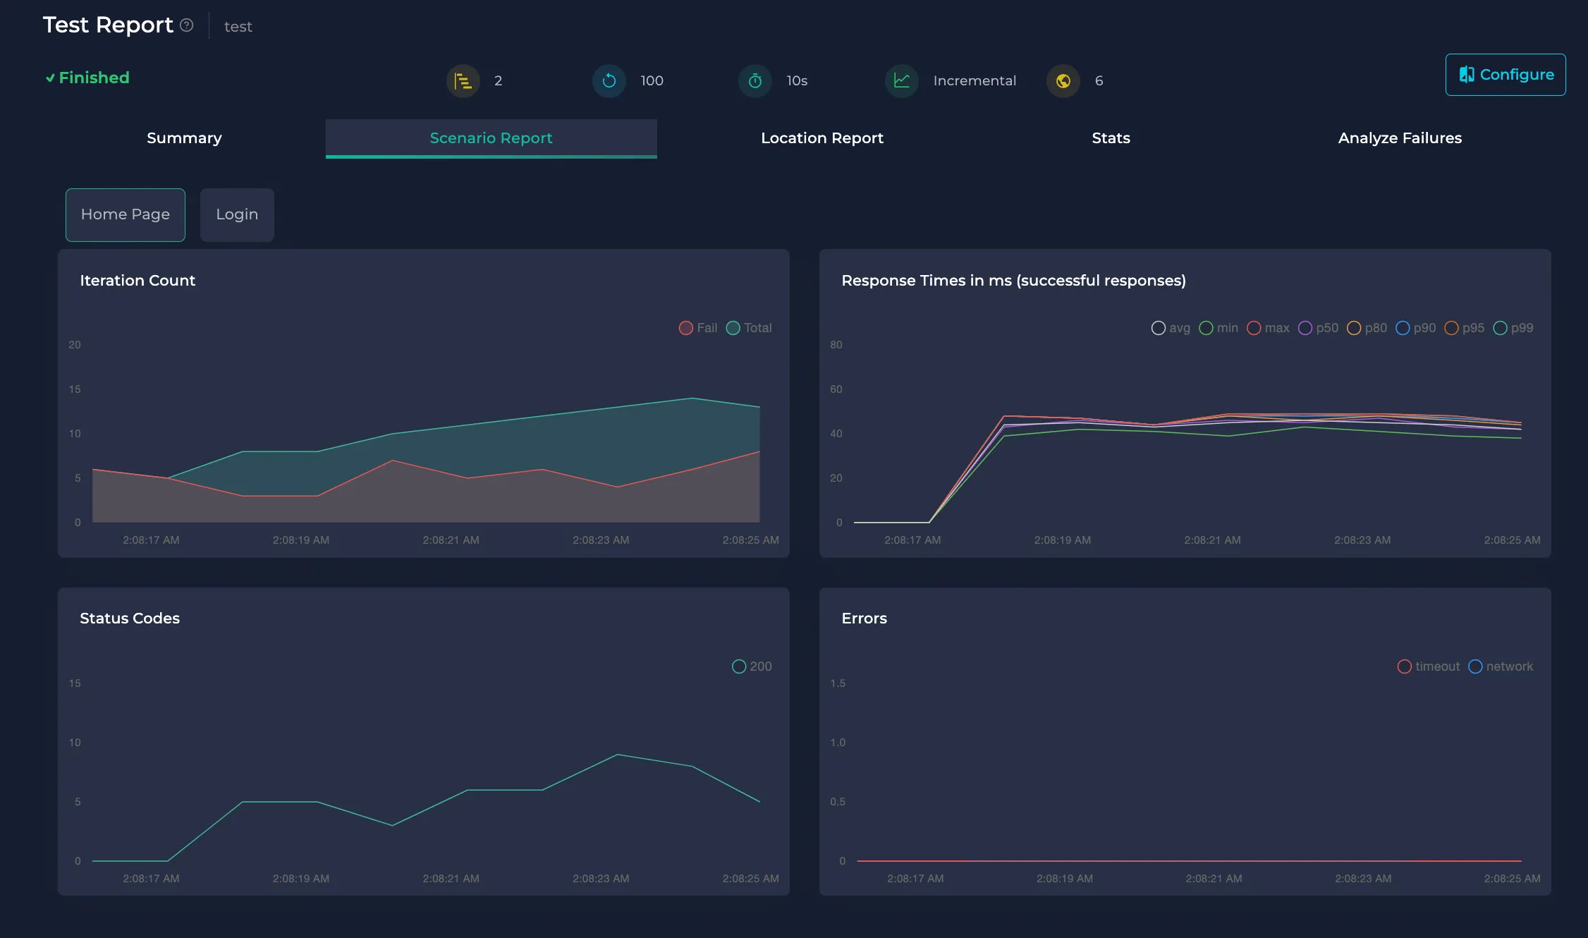1588x938 pixels.
Task: Open the Analyze Failures tab
Action: (1400, 138)
